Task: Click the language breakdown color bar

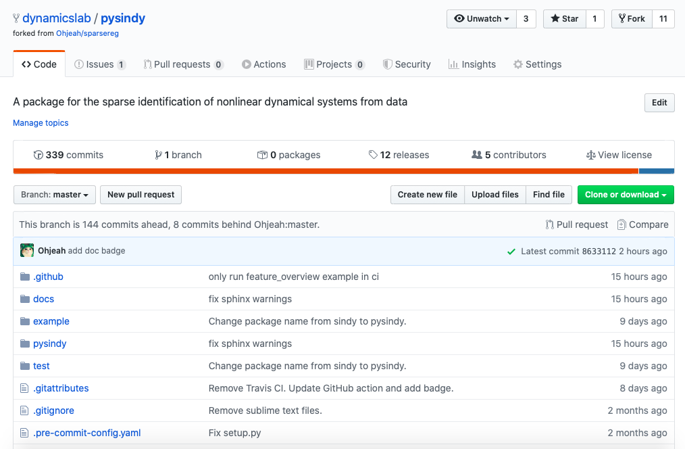Action: [344, 171]
